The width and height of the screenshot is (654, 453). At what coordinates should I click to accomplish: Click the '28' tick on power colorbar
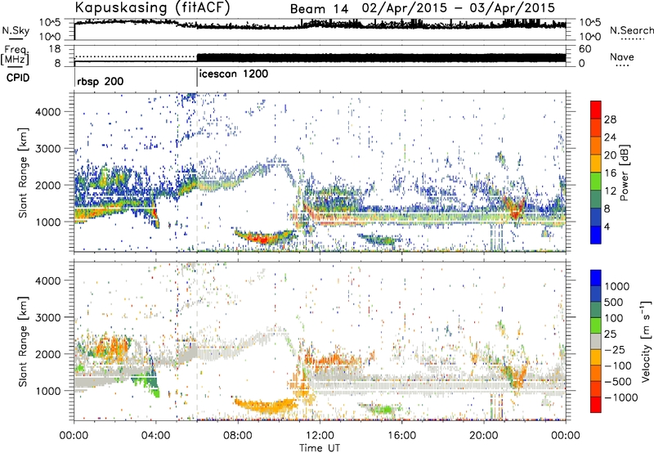[610, 119]
